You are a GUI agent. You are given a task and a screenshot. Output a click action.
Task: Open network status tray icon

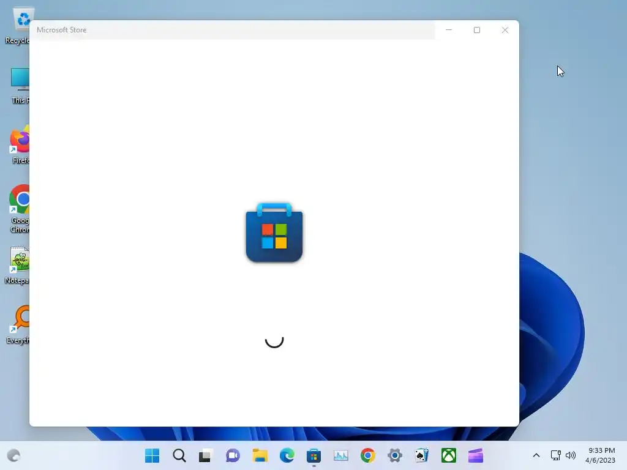tap(555, 455)
